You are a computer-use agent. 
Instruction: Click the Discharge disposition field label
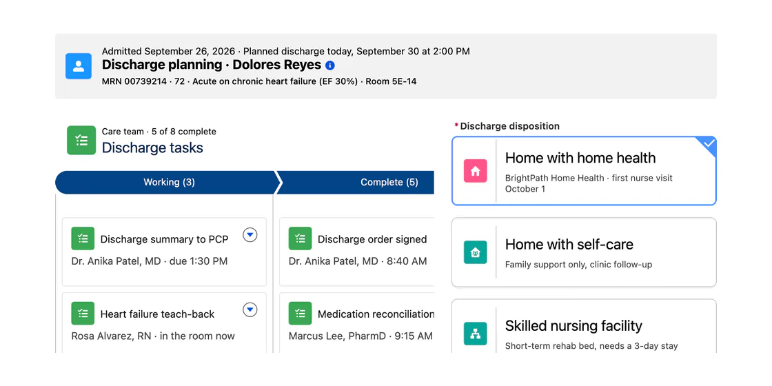510,126
